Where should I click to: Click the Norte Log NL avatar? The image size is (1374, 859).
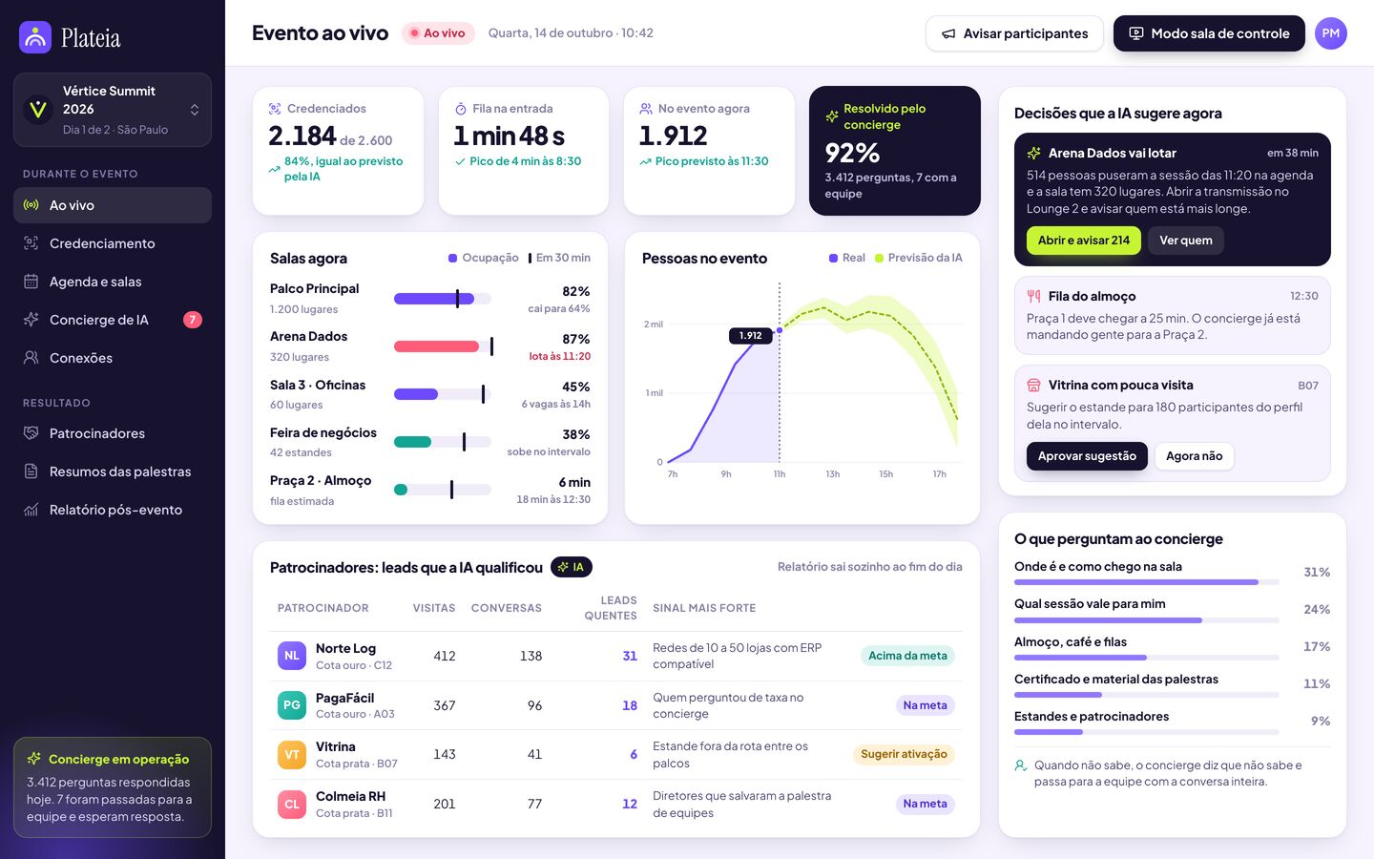coord(292,656)
